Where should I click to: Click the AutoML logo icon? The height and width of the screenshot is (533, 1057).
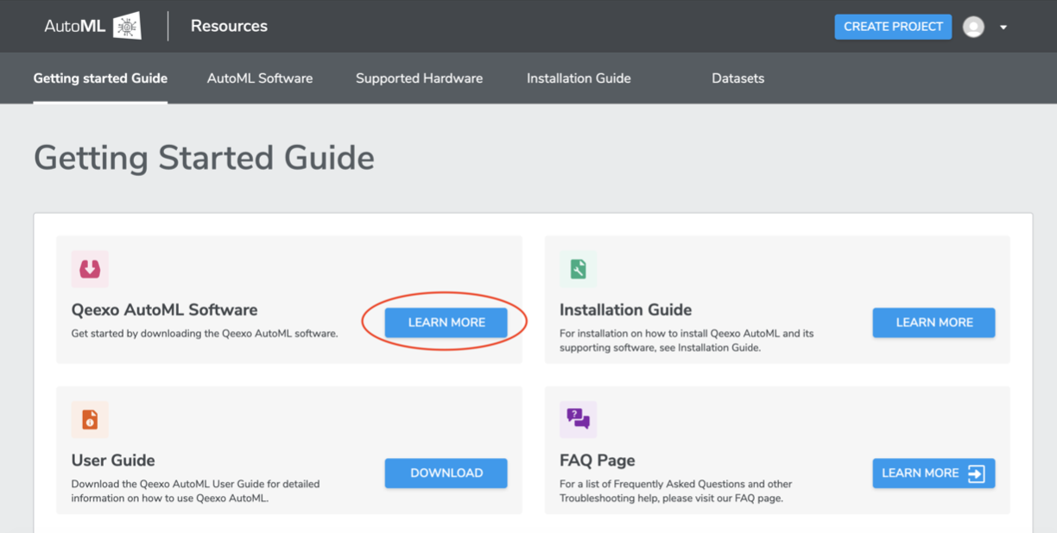(x=127, y=27)
